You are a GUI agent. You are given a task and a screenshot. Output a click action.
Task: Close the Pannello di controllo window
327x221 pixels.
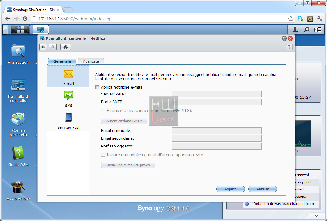(x=290, y=39)
